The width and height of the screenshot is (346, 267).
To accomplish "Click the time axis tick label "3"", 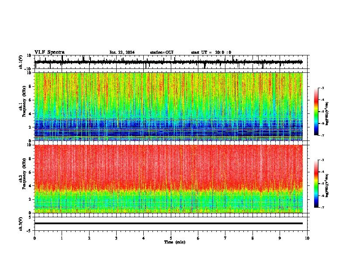I will (x=116, y=238).
